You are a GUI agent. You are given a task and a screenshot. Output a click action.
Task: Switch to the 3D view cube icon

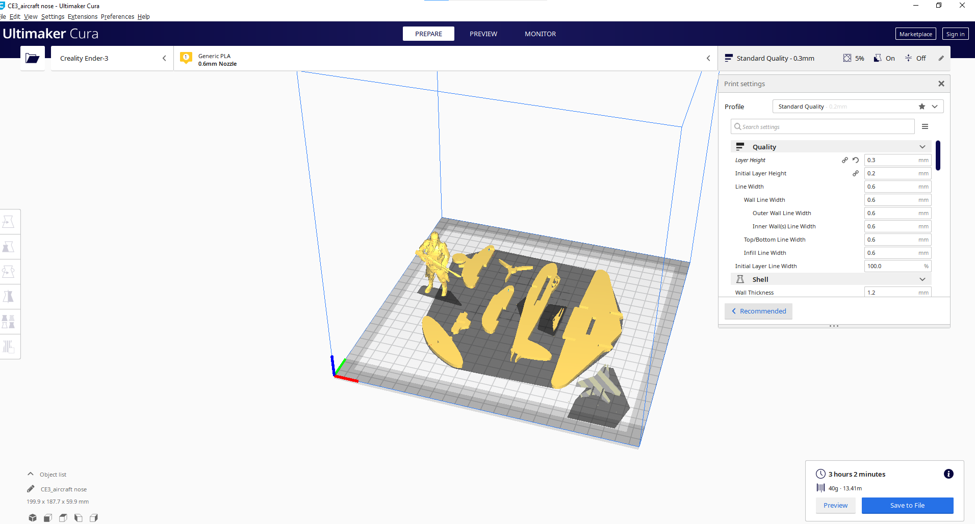tap(33, 518)
